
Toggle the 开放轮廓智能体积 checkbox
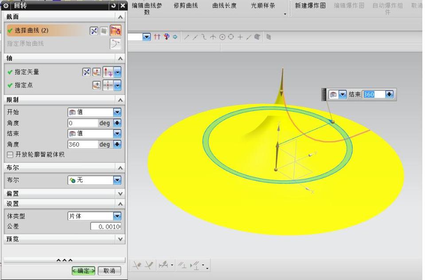point(10,155)
